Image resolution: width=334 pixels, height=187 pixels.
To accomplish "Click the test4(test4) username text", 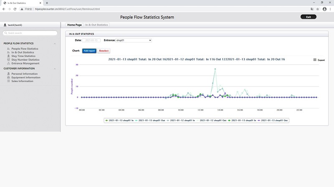I will click(15, 25).
